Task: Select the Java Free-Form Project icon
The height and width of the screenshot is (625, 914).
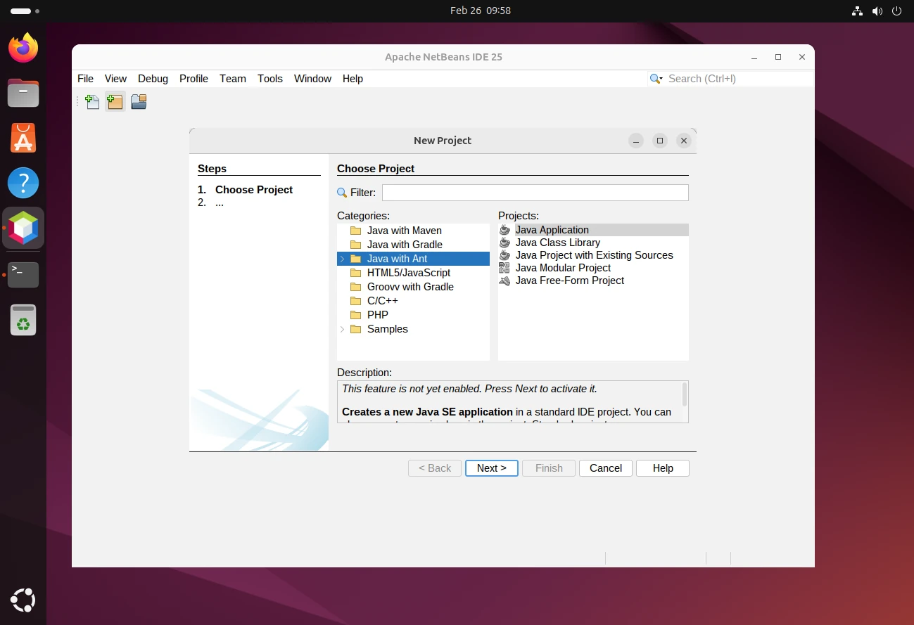Action: [504, 281]
